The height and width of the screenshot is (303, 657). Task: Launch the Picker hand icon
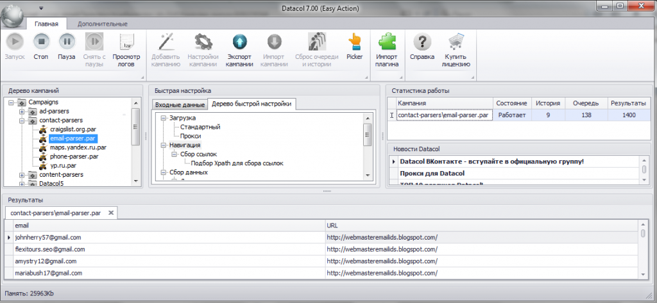(354, 42)
